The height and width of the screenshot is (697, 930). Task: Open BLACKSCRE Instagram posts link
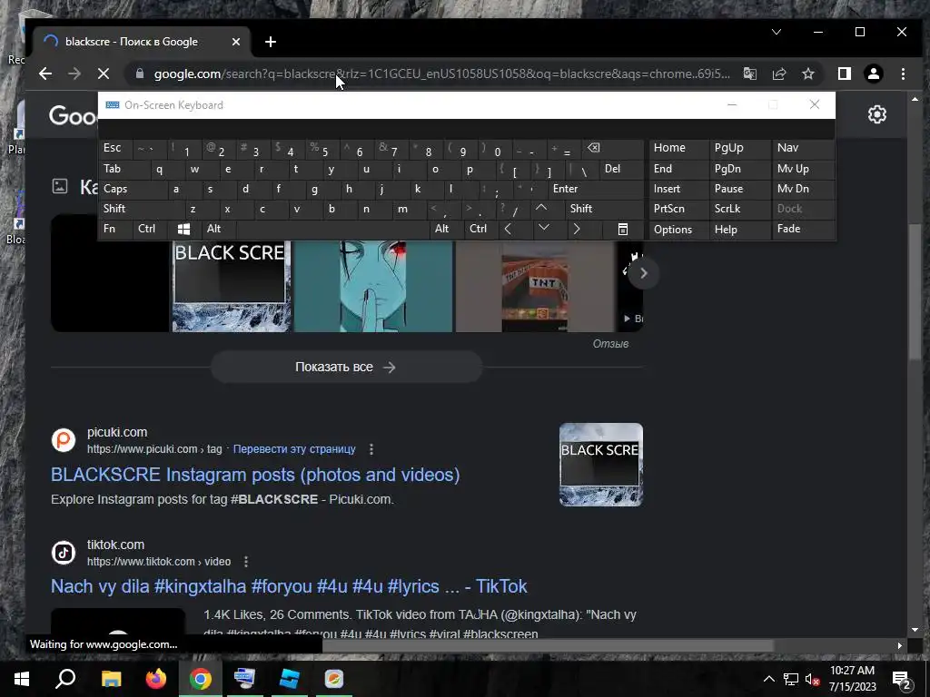255,475
